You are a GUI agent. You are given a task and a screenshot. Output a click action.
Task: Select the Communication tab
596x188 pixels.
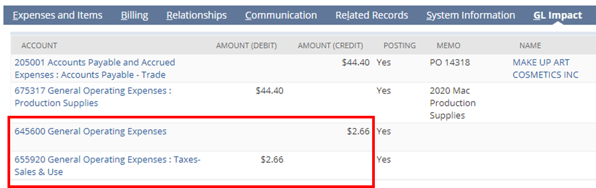pyautogui.click(x=281, y=15)
